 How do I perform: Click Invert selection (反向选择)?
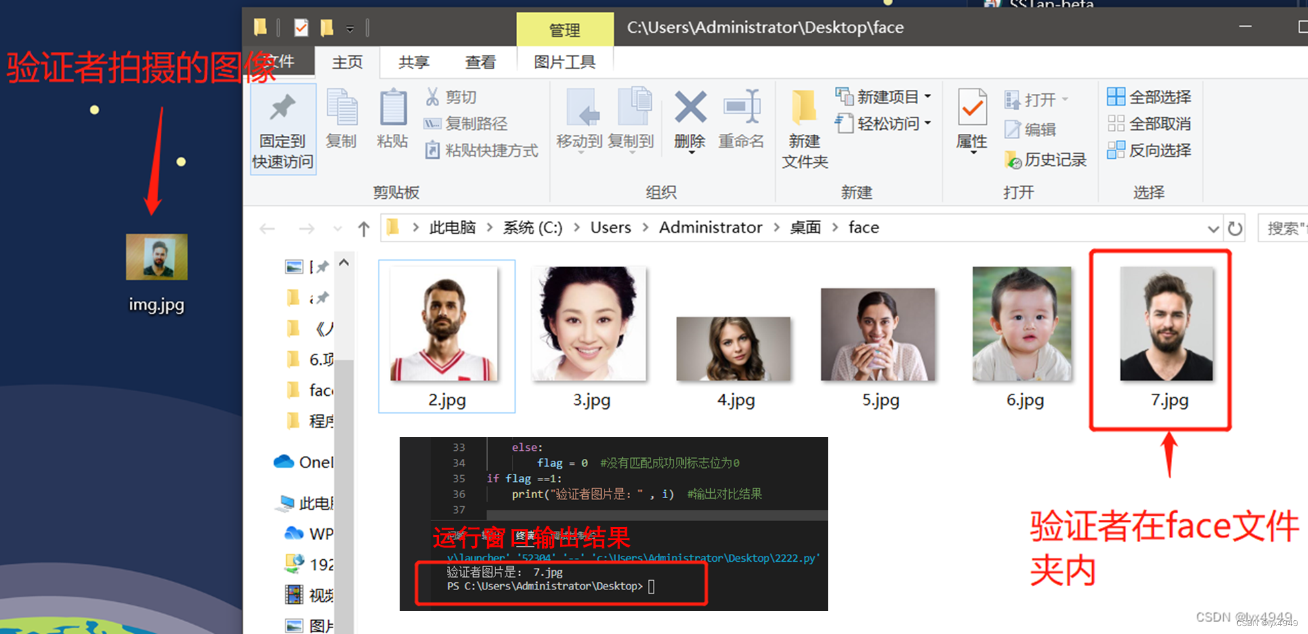pos(1149,150)
